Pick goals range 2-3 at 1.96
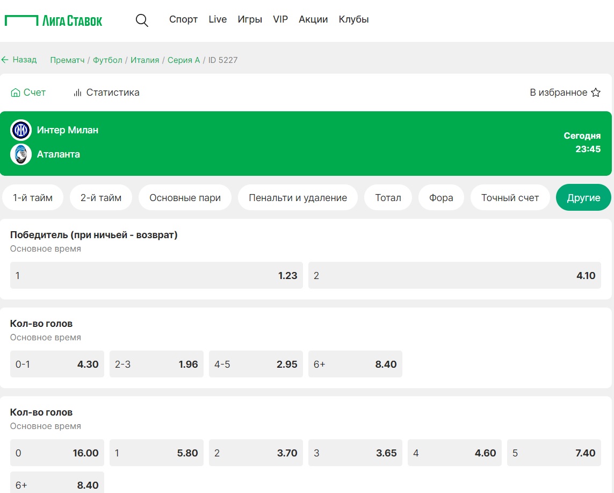Screen dimensions: 614x493 (157, 364)
